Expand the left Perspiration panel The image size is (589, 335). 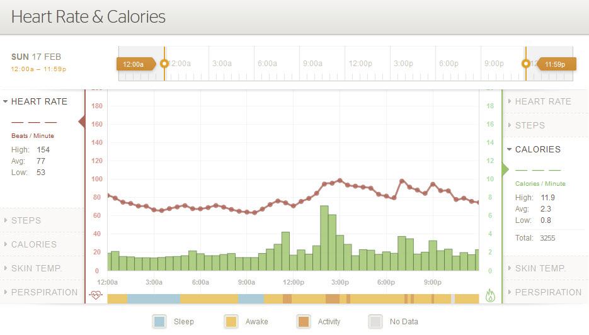click(x=44, y=292)
